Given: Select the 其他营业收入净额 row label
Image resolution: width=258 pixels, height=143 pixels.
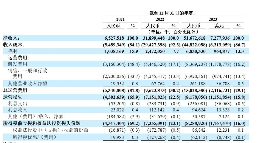Looking at the screenshot, I should 27,84.
